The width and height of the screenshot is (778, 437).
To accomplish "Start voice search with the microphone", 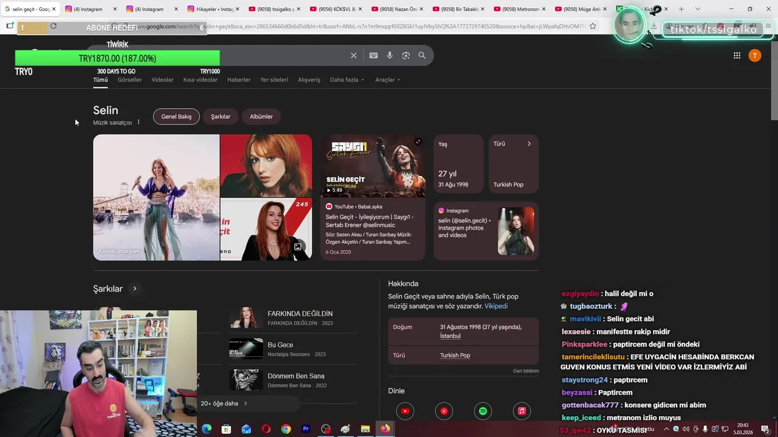I will [390, 55].
